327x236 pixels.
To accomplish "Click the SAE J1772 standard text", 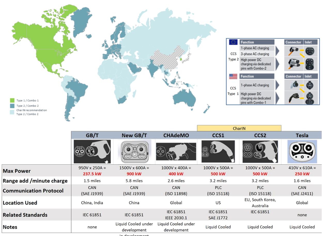I will click(x=218, y=218).
